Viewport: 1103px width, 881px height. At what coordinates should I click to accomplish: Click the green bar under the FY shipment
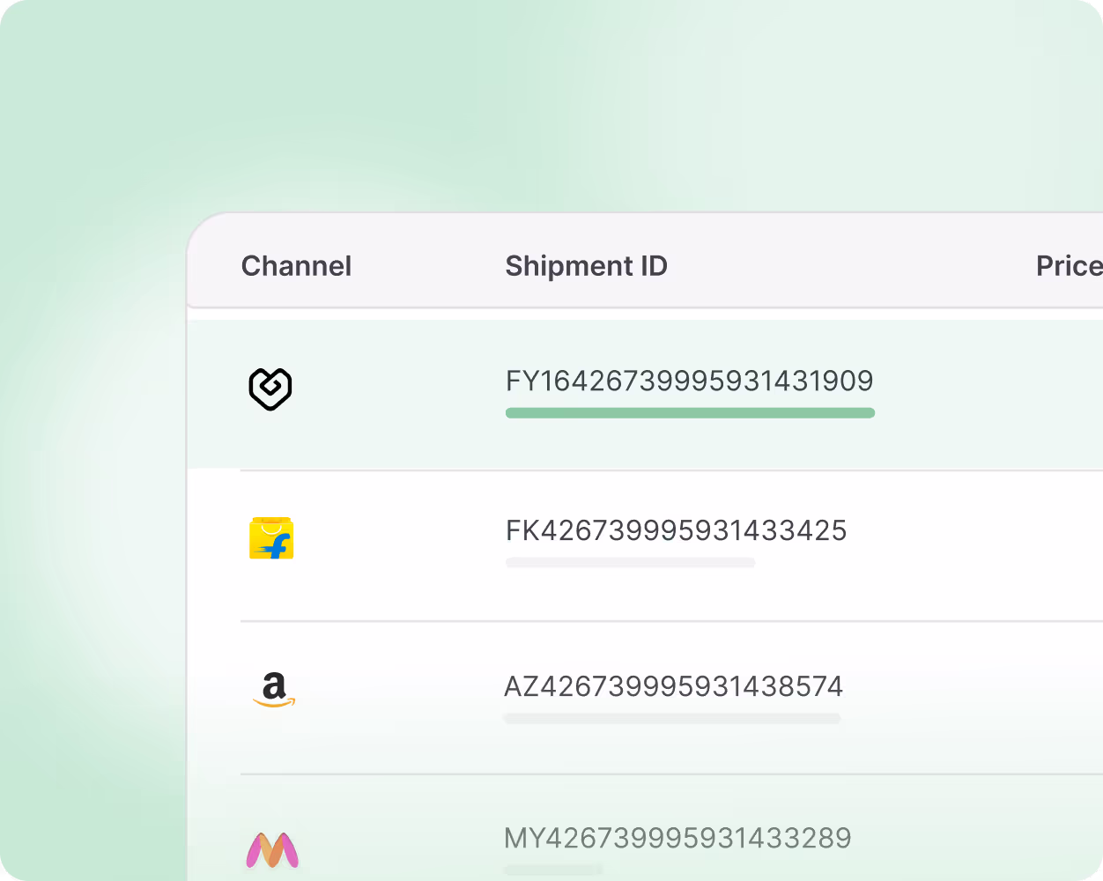tap(689, 412)
